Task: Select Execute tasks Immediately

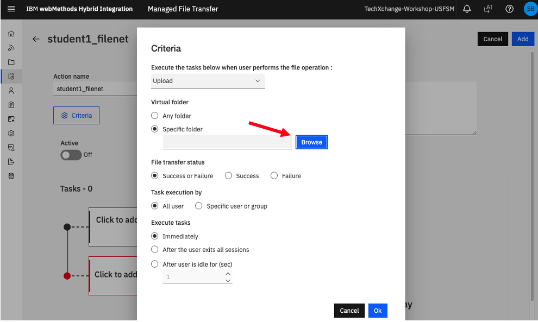Action: pos(155,236)
